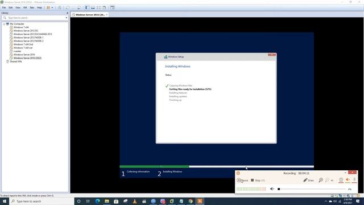The height and width of the screenshot is (205, 364).
Task: Show hidden system tray icons
Action: click(326, 201)
